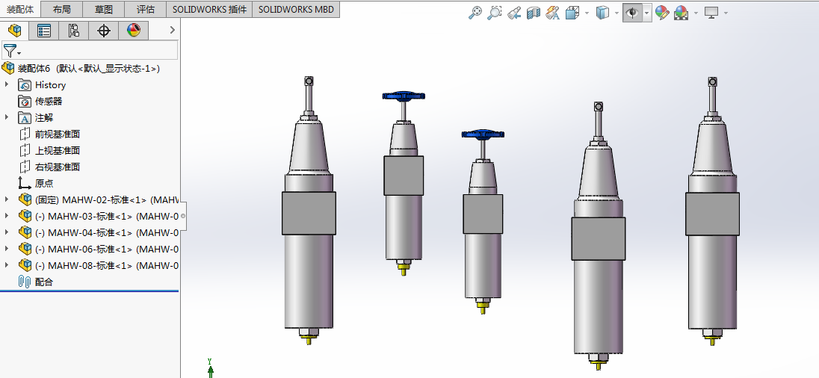Click the Apply Scene icon

(x=681, y=13)
